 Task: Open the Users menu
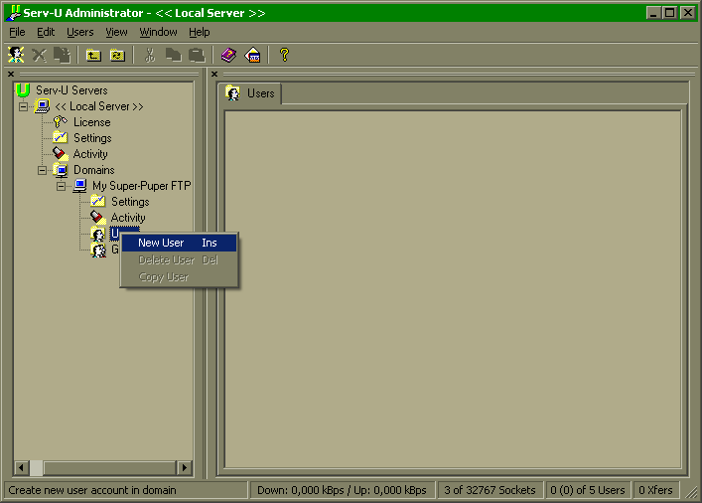80,32
